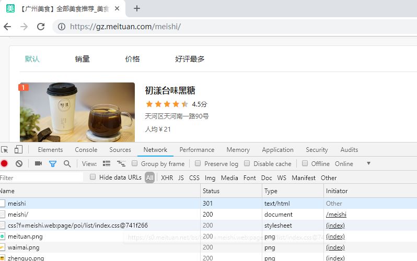This screenshot has width=417, height=261.
Task: Toggle Hide data URLs checkbox
Action: pos(92,177)
